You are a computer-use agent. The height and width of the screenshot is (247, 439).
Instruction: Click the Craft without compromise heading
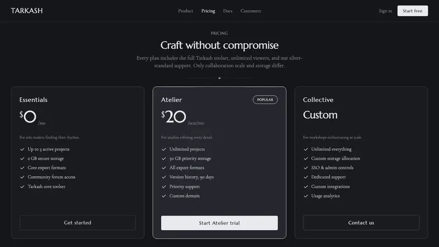pyautogui.click(x=219, y=46)
